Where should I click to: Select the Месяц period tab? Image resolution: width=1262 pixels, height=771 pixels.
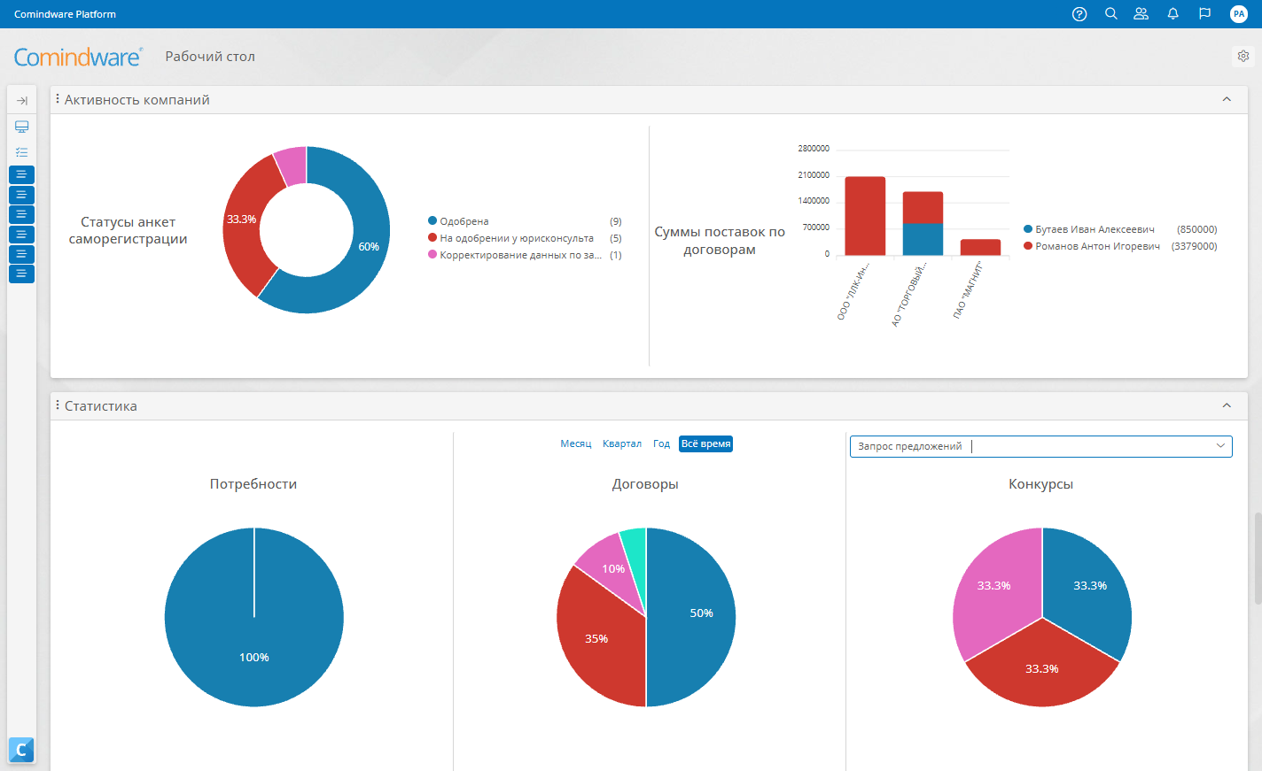click(576, 444)
